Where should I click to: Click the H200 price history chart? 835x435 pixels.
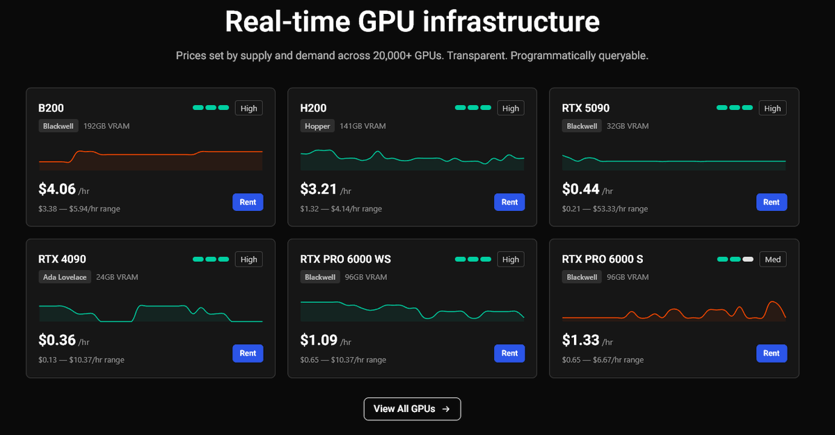tap(413, 159)
